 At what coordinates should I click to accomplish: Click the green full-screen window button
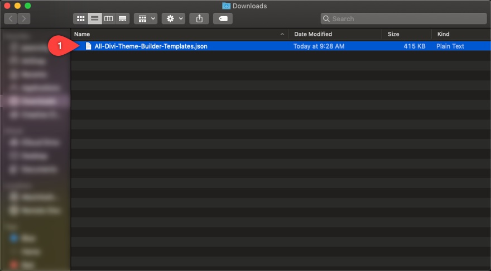[x=28, y=6]
